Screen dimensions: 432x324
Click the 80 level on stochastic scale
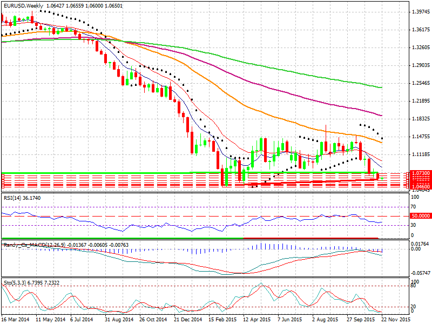click(x=414, y=286)
